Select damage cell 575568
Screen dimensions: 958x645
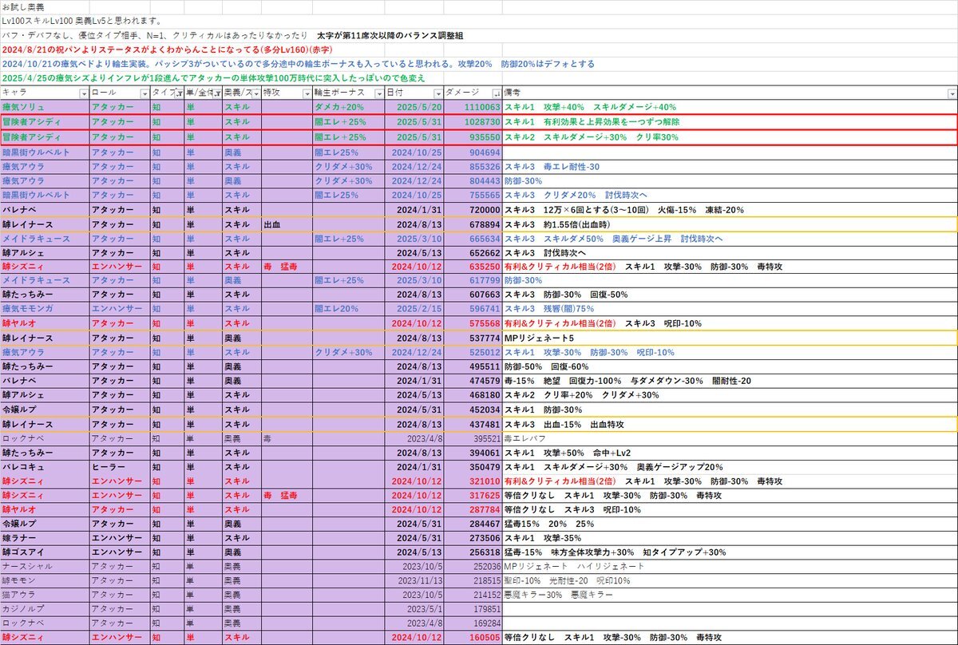pos(473,322)
